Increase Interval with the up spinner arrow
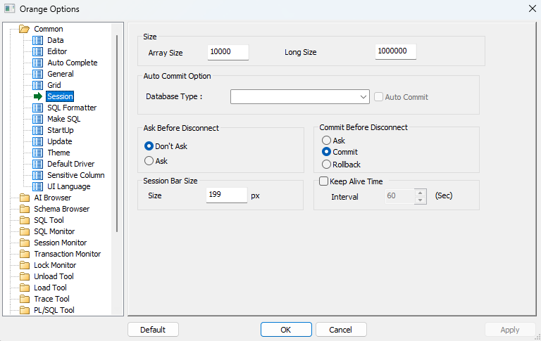 pyautogui.click(x=421, y=193)
